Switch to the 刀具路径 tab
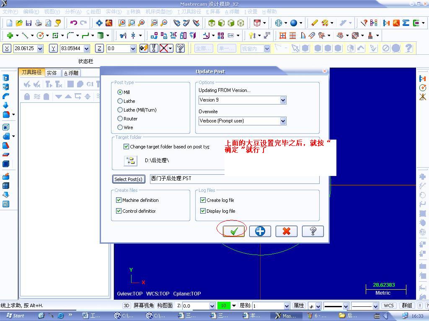429x321 pixels. (31, 72)
